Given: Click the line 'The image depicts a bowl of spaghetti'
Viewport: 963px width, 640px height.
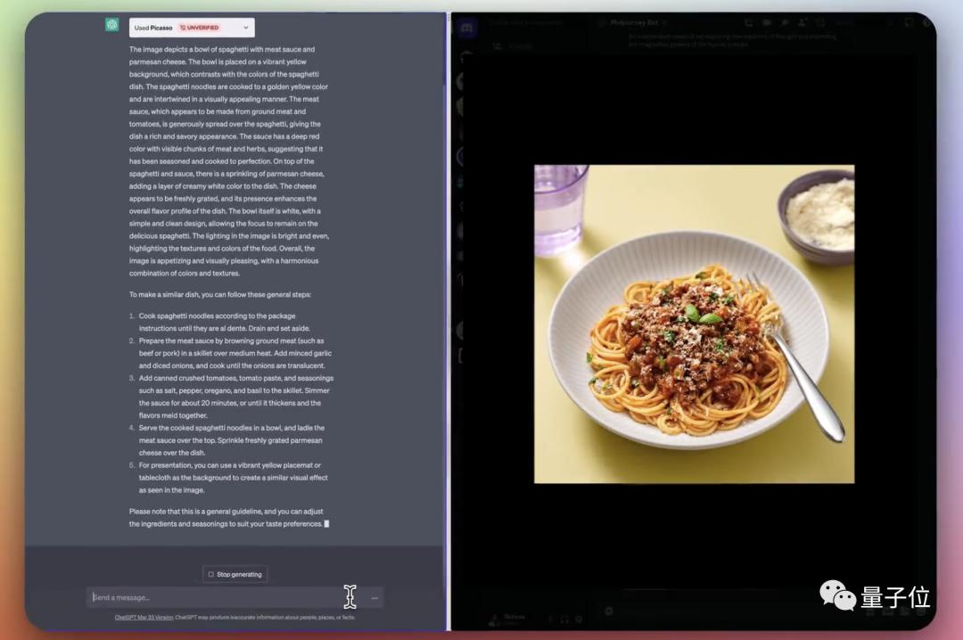Looking at the screenshot, I should point(222,49).
